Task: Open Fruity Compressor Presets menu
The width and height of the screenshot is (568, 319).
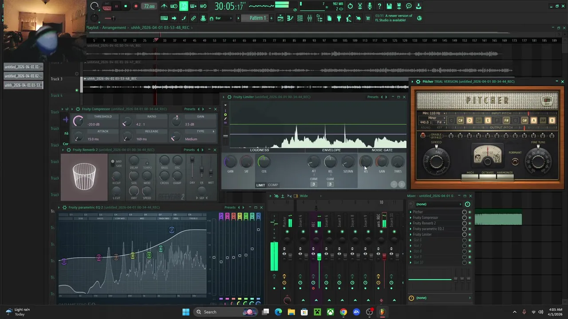Action: (189, 109)
